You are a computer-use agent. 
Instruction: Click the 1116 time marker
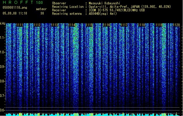tap(107, 25)
